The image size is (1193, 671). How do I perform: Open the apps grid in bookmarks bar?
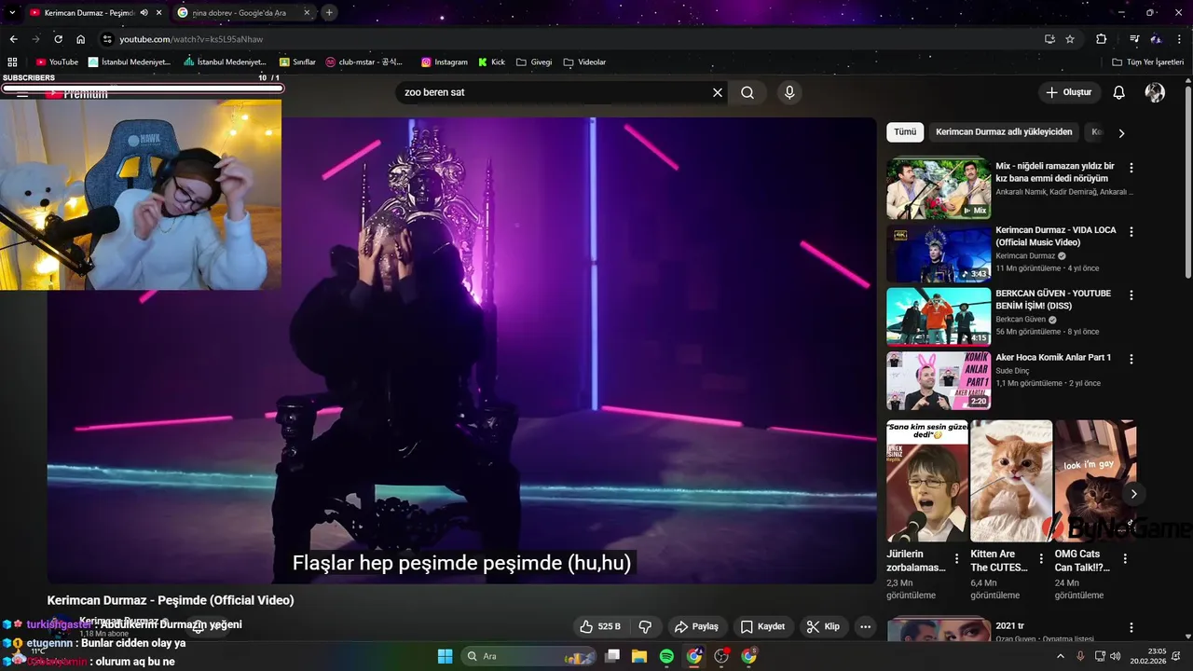(x=13, y=62)
